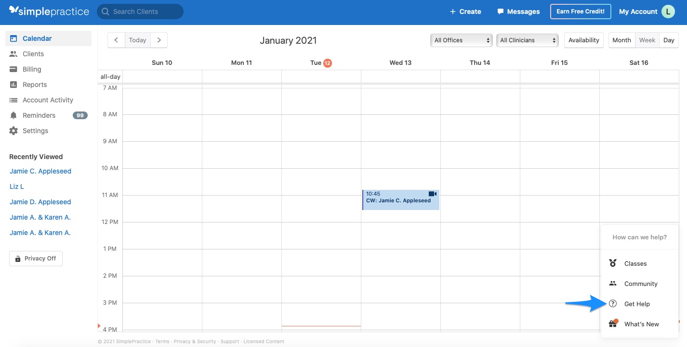Click the account avatar with letter L
The height and width of the screenshot is (347, 687).
pos(668,12)
